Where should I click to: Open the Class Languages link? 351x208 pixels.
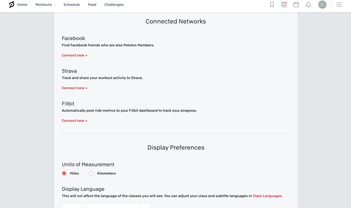(x=267, y=196)
